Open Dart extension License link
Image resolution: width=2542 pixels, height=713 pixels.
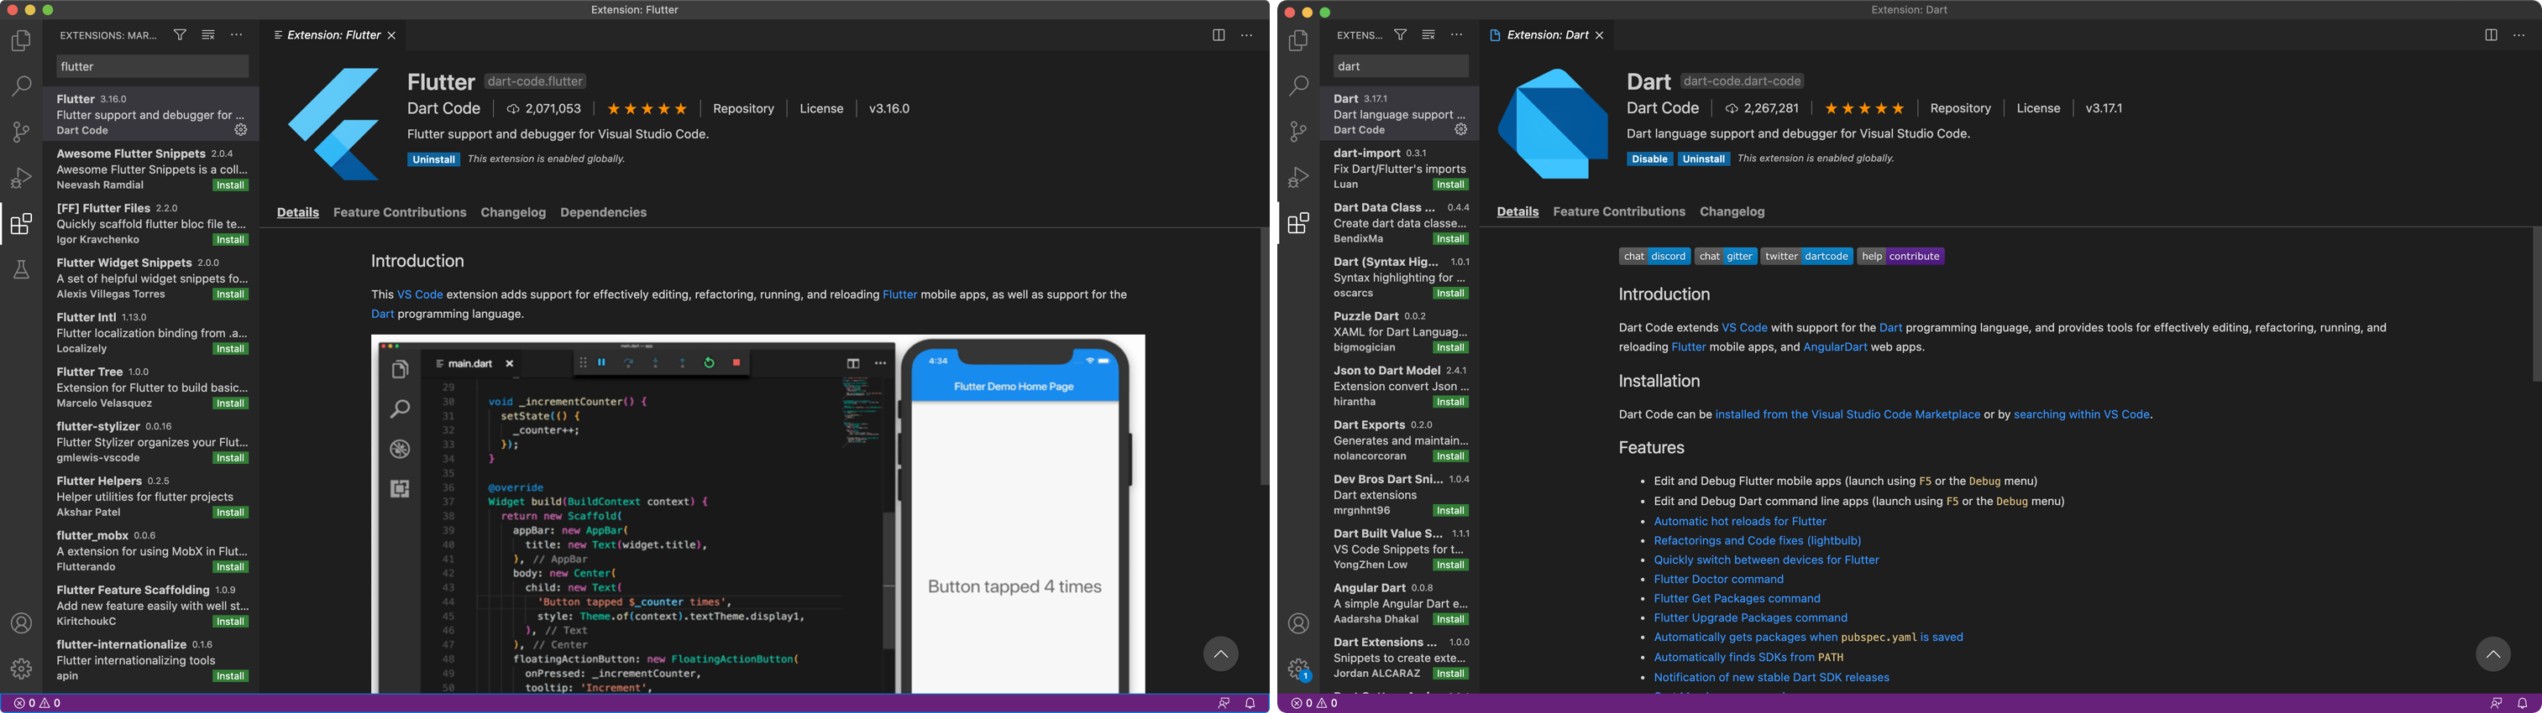[2038, 107]
